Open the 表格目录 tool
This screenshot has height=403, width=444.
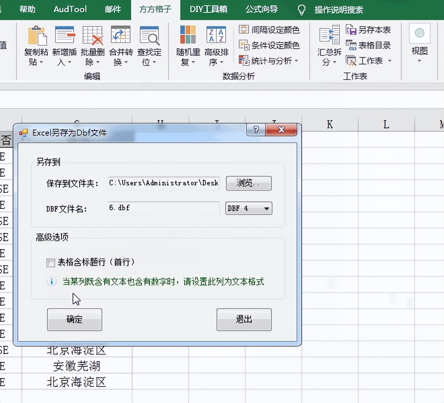(369, 45)
